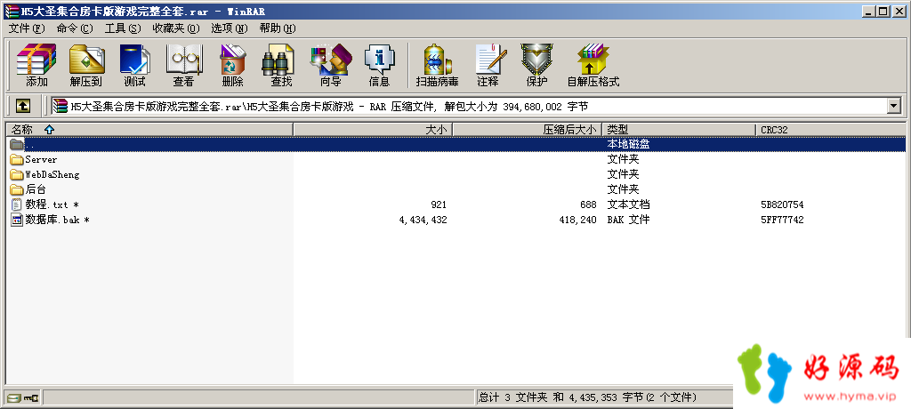The width and height of the screenshot is (911, 409).
Task: Click the 4,434,432 size value
Action: (423, 220)
